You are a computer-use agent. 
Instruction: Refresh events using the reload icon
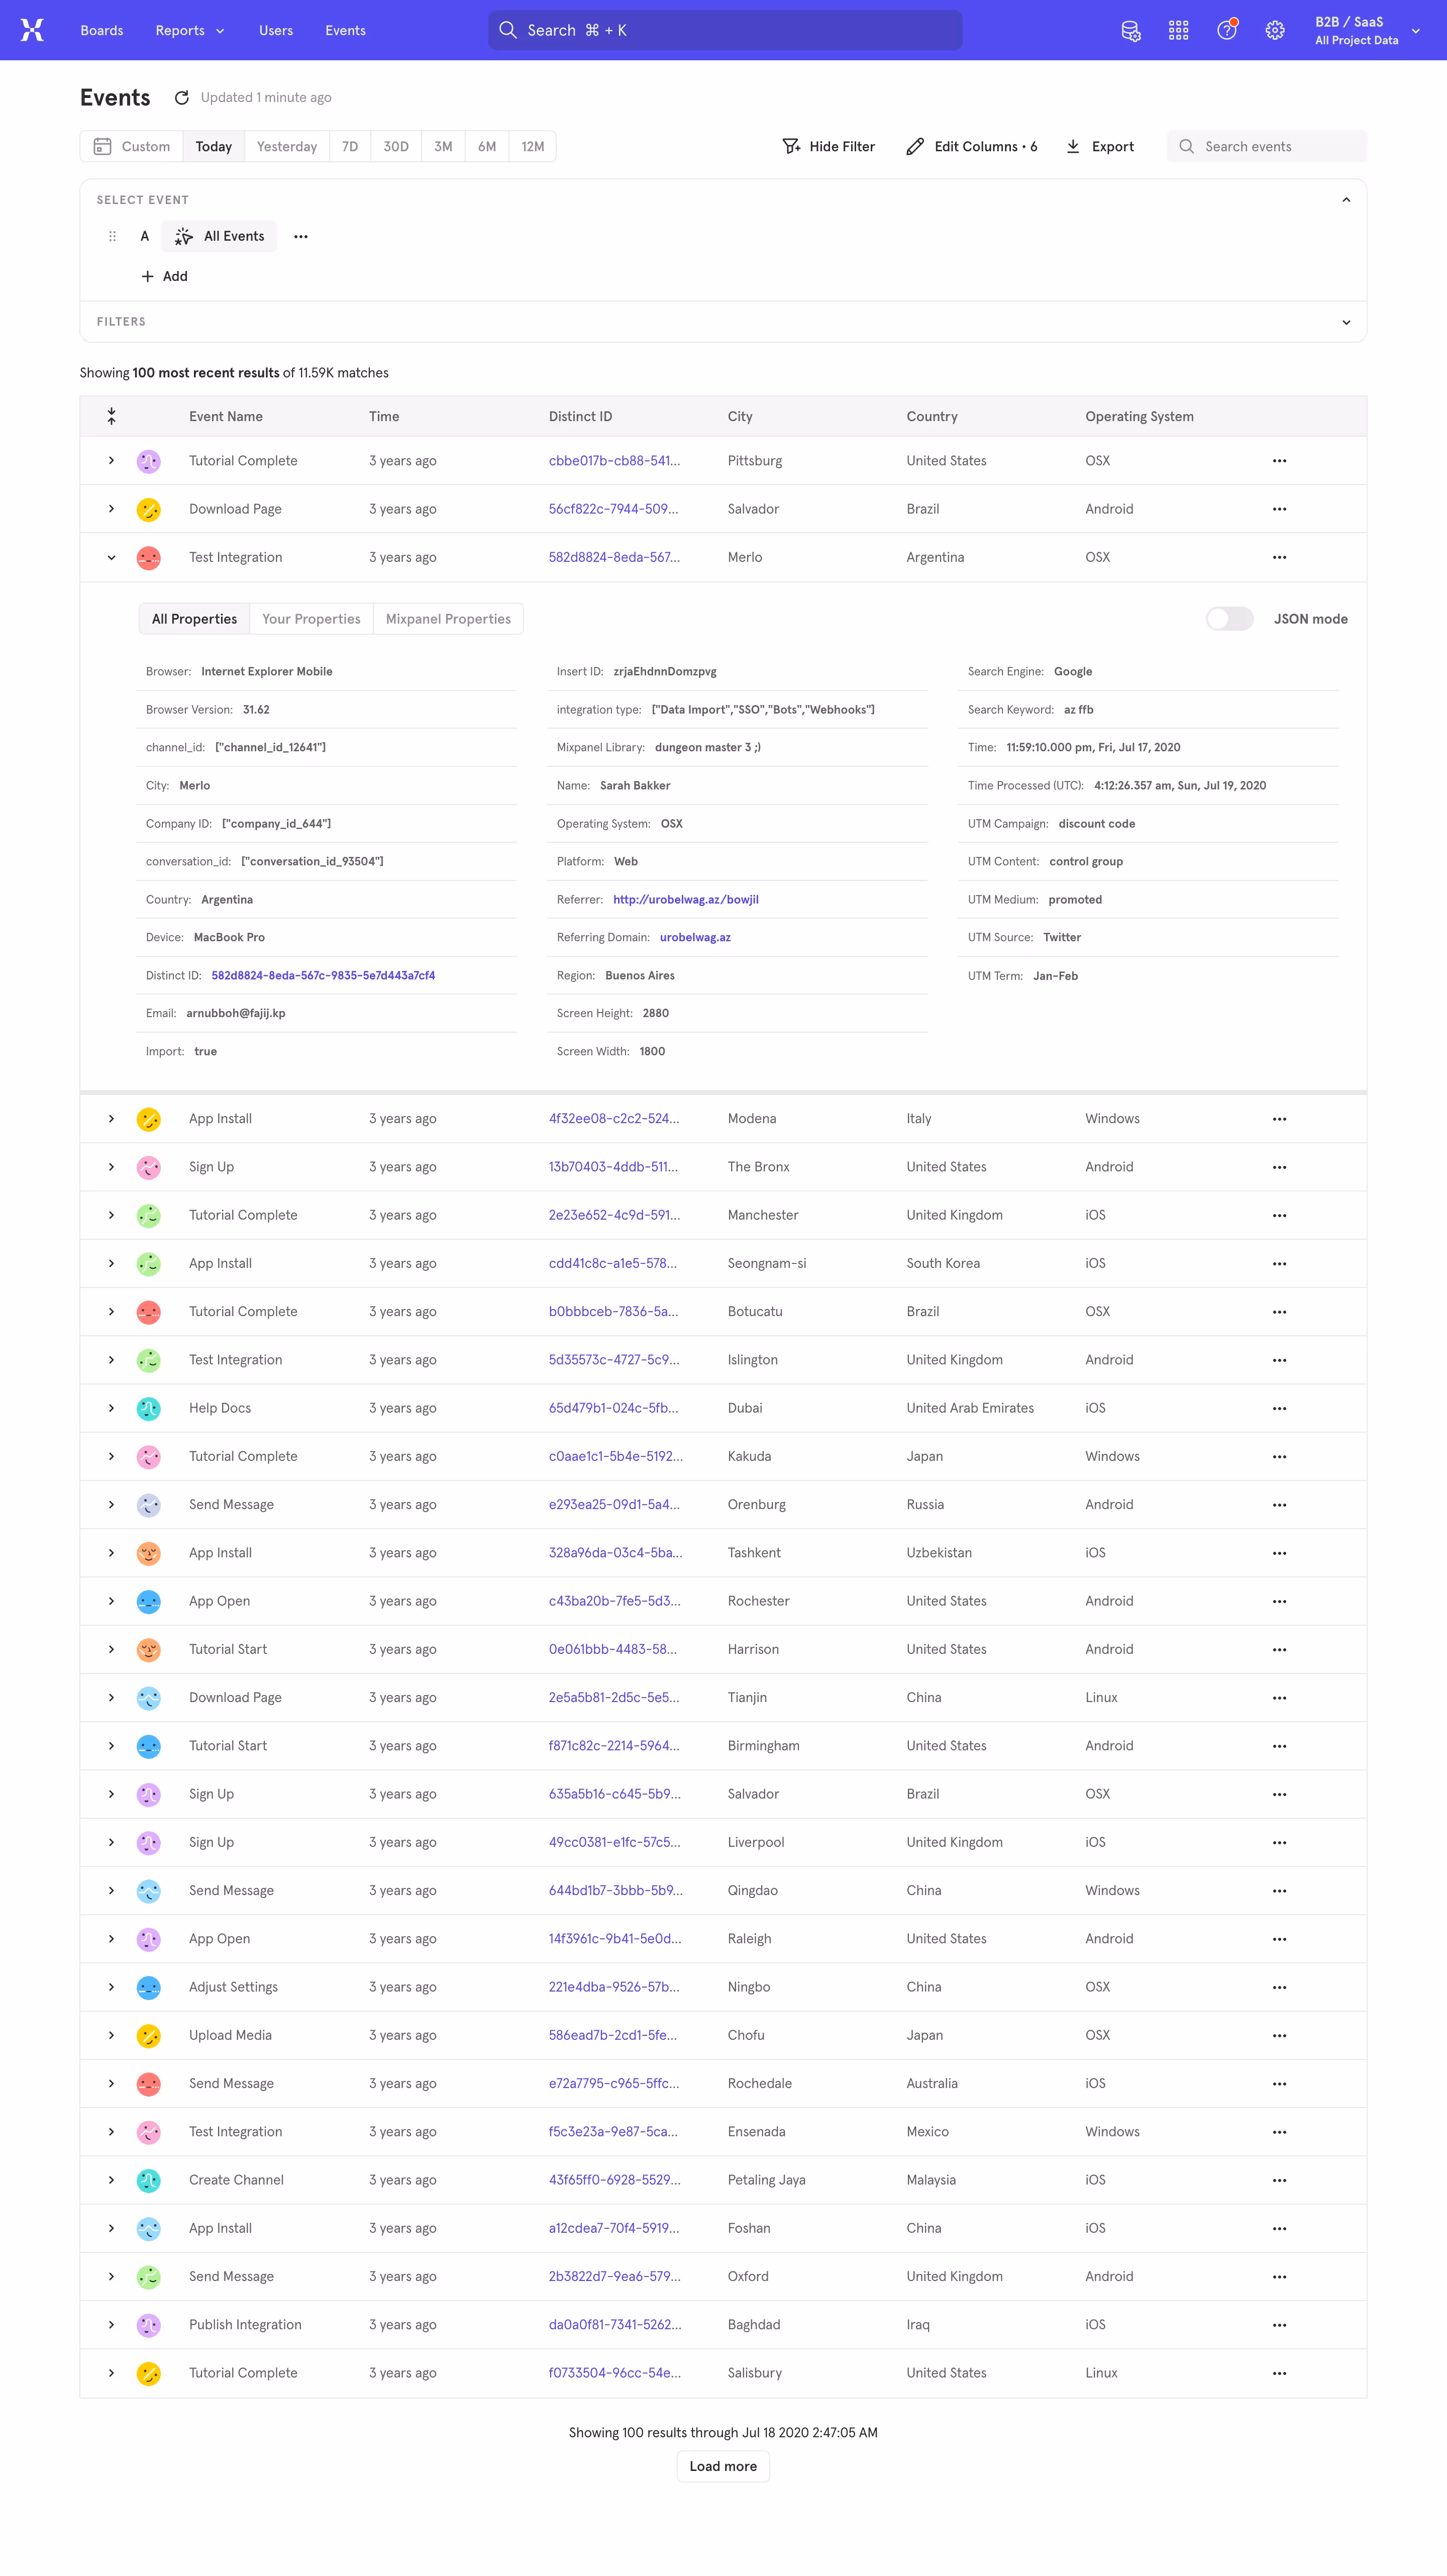tap(182, 97)
